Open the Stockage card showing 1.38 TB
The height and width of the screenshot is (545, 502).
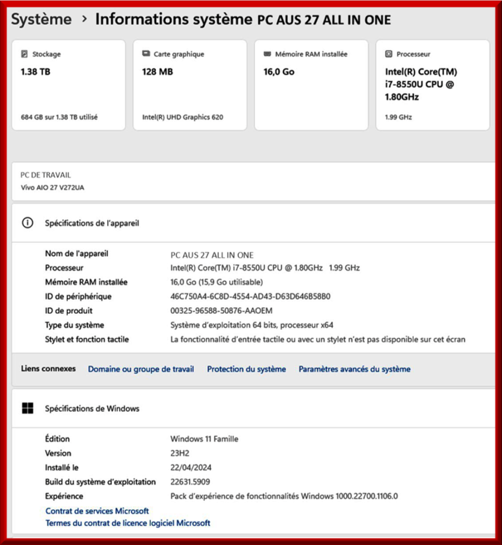point(69,85)
